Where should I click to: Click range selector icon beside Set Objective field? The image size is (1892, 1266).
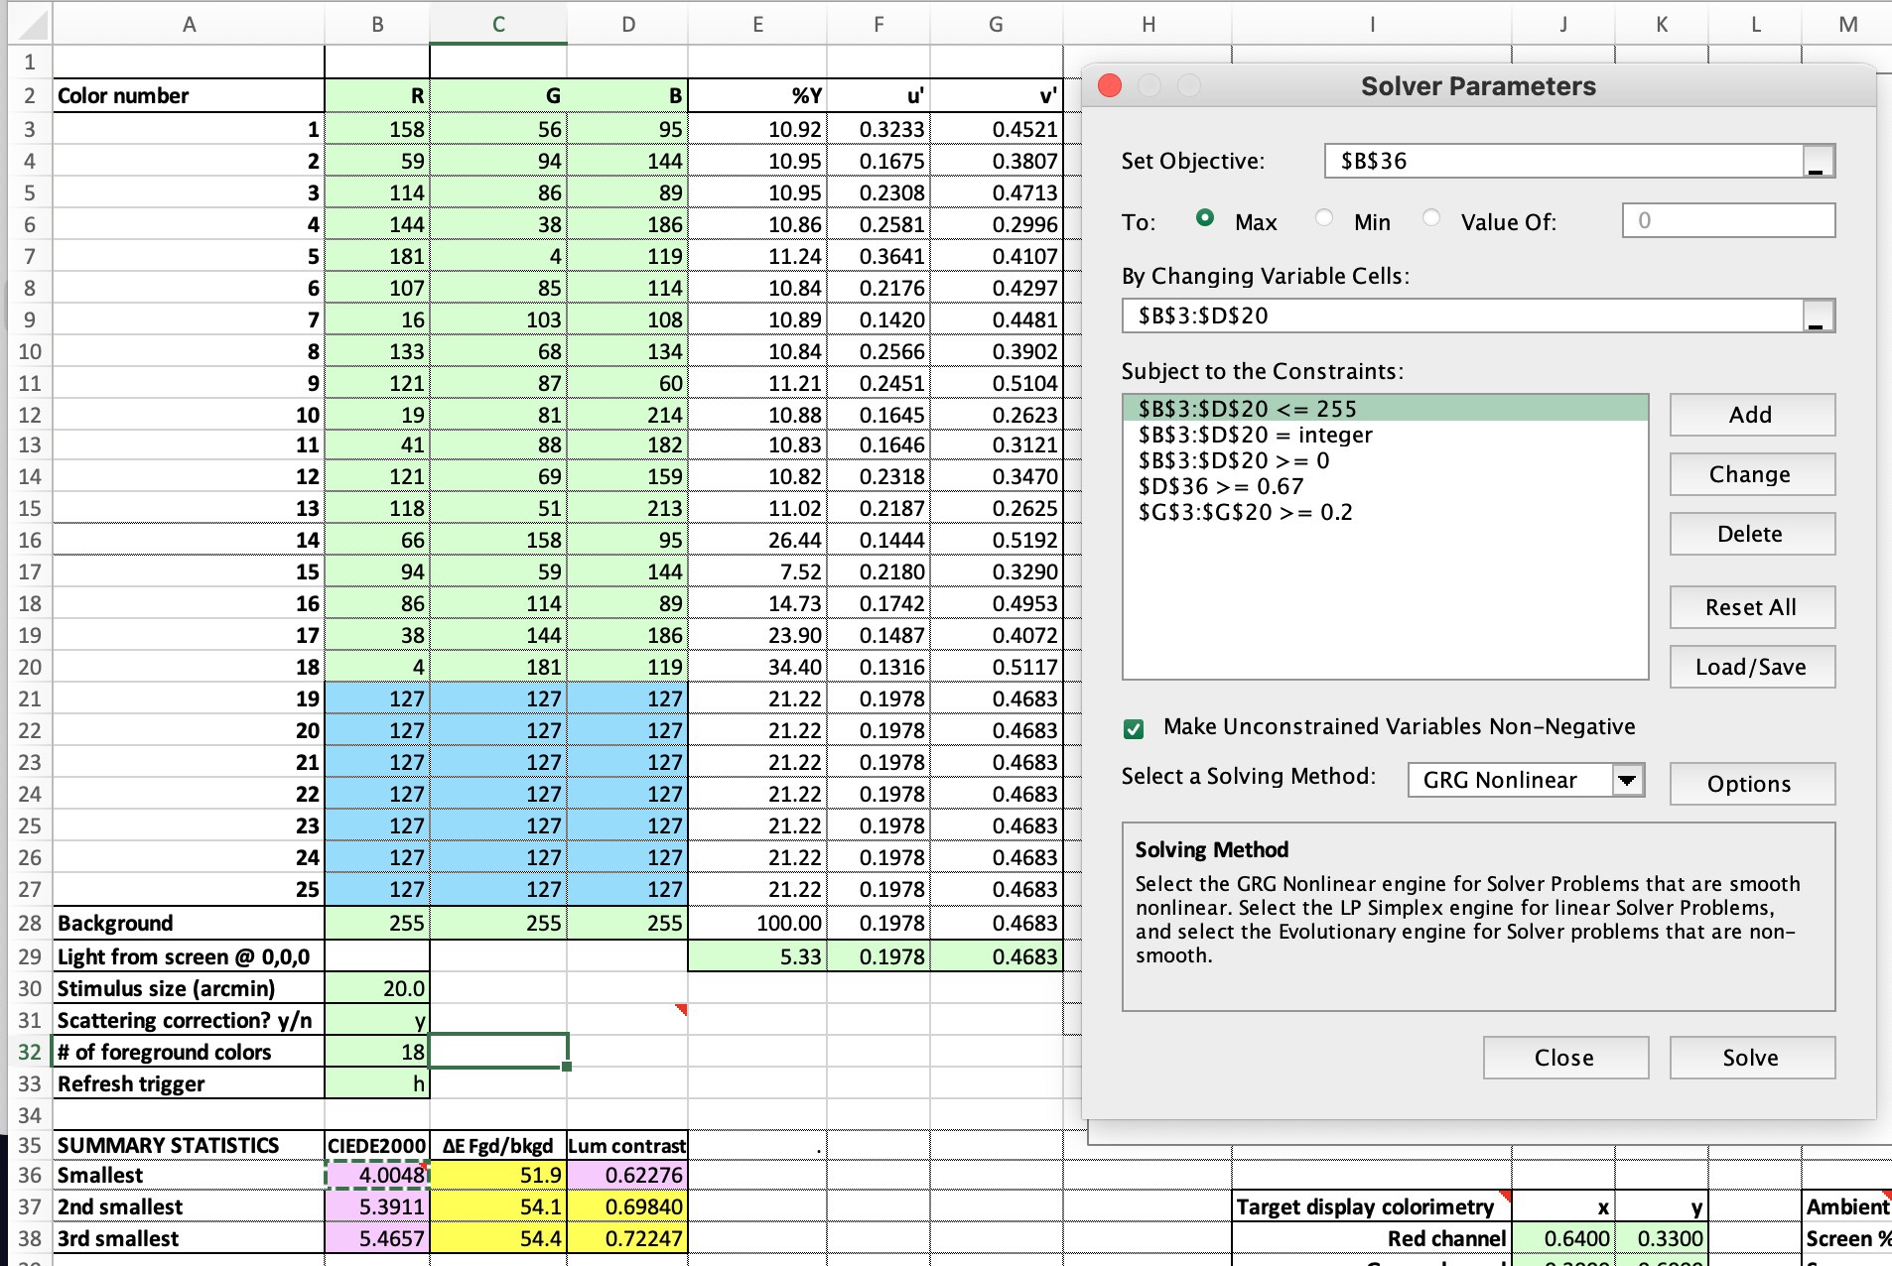tap(1816, 161)
